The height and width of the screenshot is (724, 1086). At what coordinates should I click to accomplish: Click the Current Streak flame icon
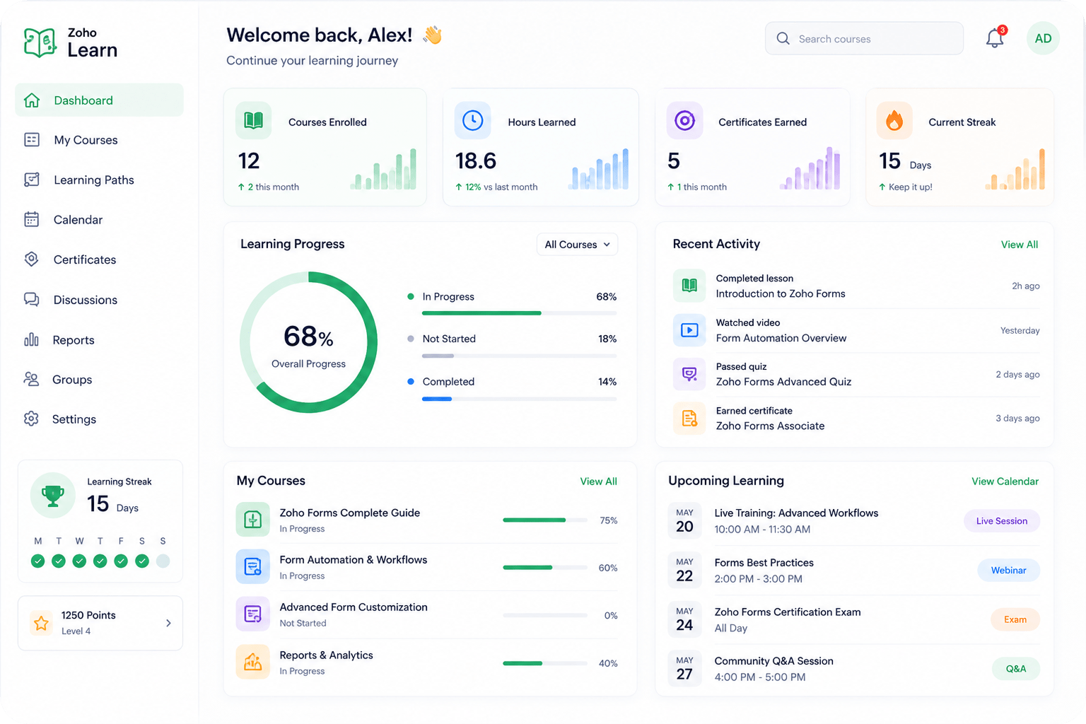coord(894,121)
